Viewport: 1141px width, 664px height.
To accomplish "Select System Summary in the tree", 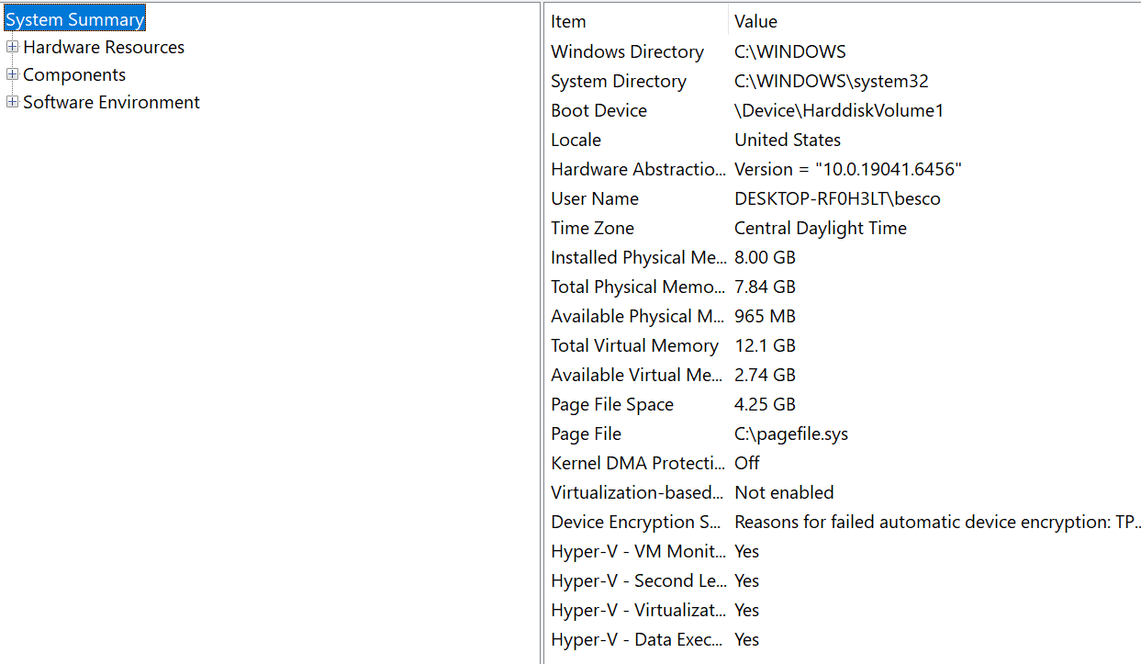I will (74, 19).
